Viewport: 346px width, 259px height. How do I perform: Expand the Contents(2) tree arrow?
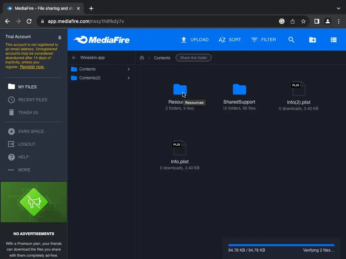129,78
